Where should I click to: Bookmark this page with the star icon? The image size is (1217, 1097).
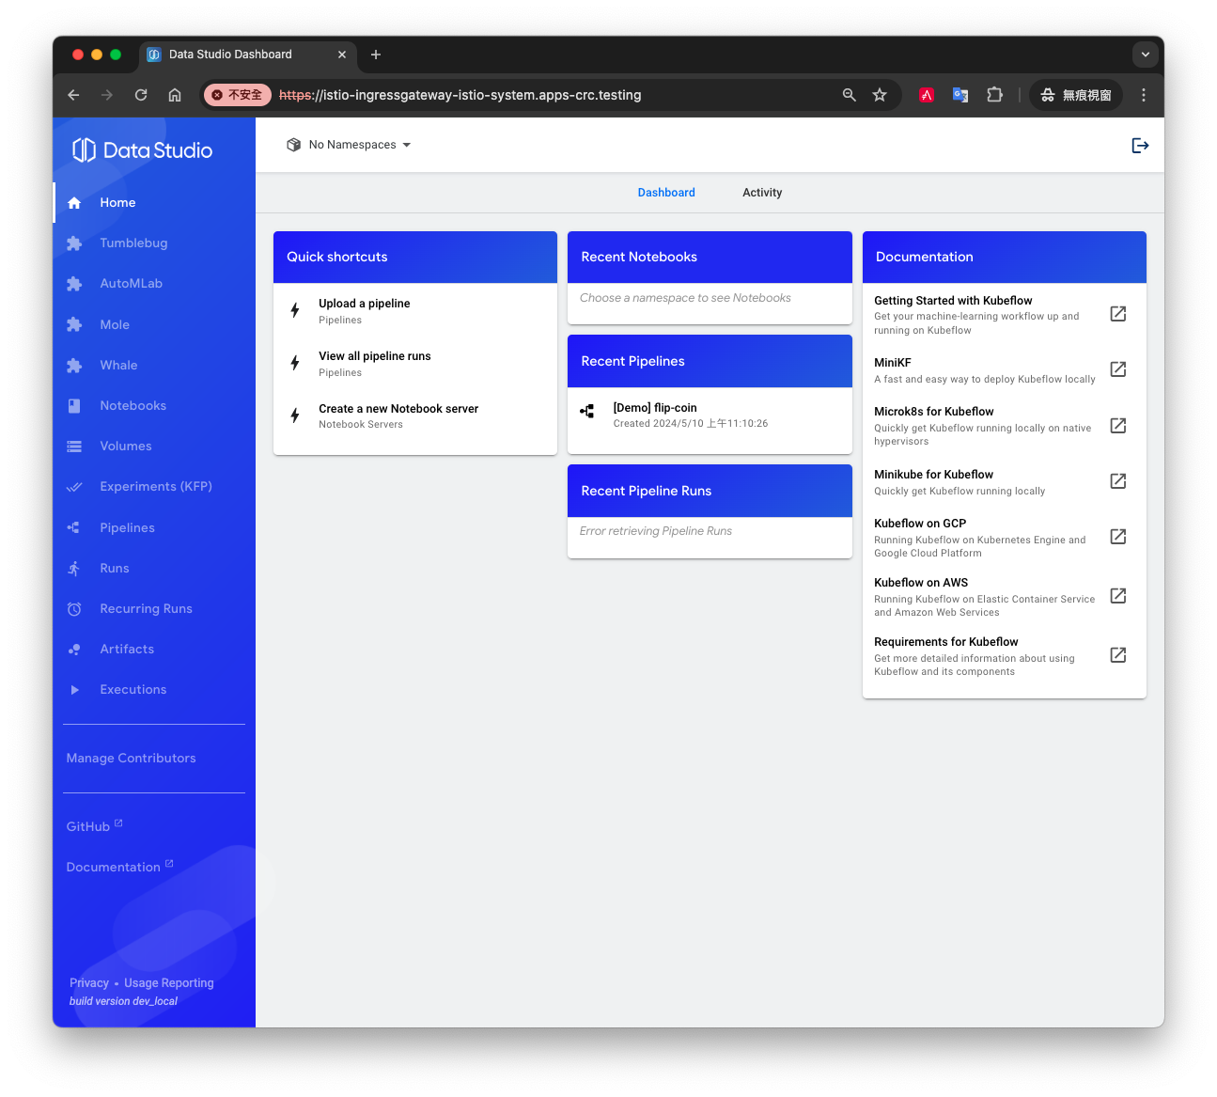[880, 95]
